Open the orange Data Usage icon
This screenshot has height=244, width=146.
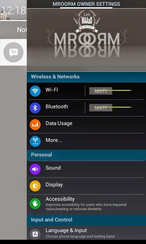35,124
